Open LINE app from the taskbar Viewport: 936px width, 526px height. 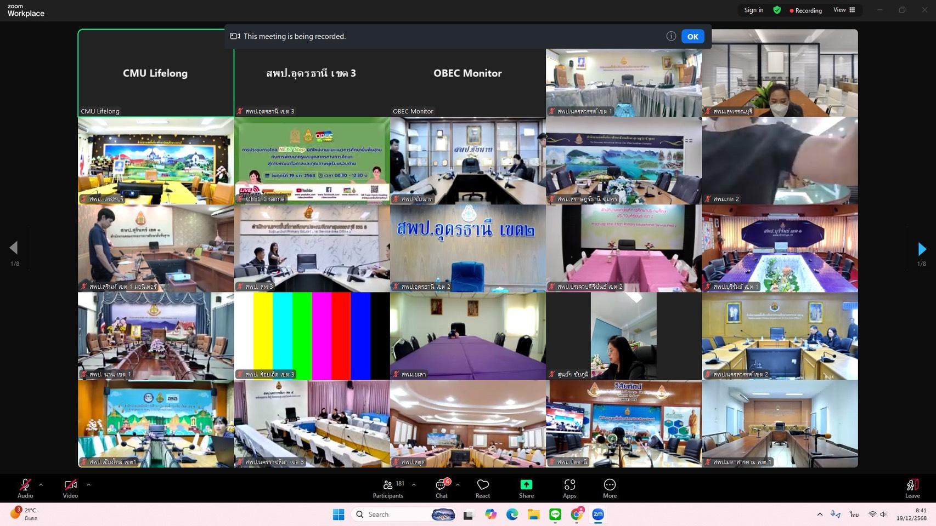[555, 514]
